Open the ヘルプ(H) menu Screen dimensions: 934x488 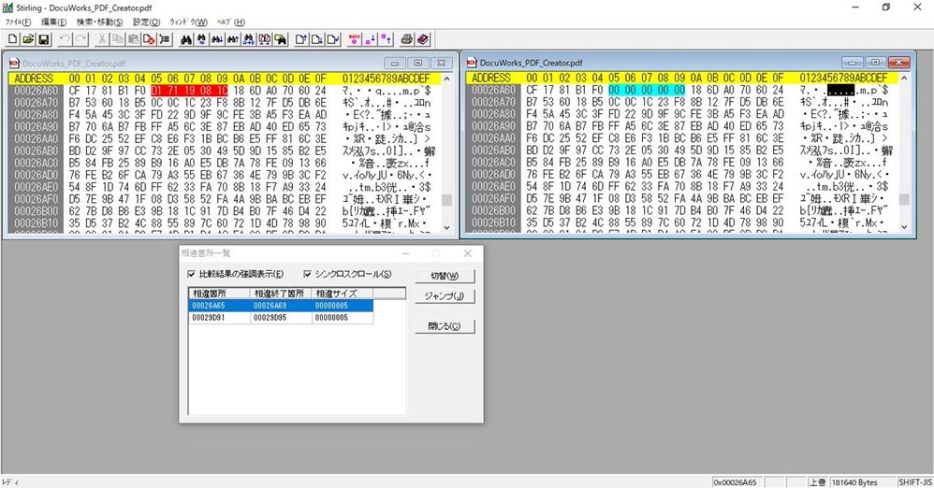coord(231,22)
